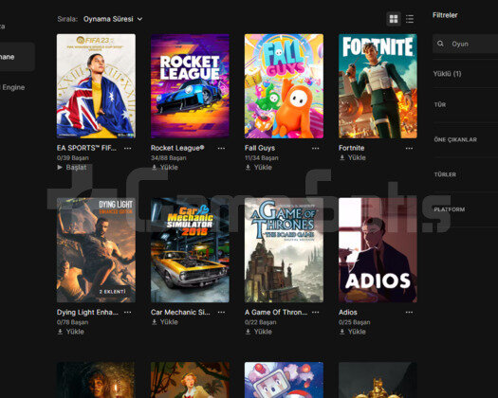Open the Adios cover thumbnail
The width and height of the screenshot is (498, 398).
[x=378, y=250]
